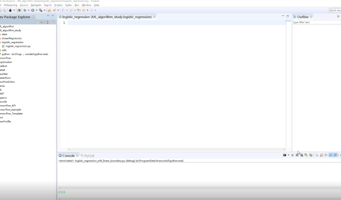Open the Run button dropdown arrow

click(x=36, y=10)
